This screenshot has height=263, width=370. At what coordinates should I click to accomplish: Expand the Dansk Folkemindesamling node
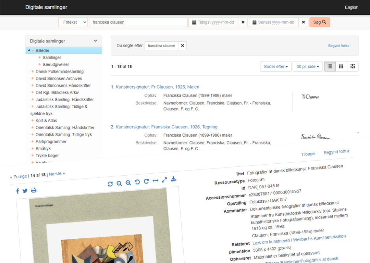pos(33,71)
